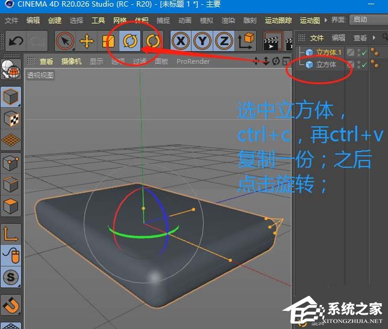The image size is (388, 329).
Task: Click the Tweak mouse icon
Action: tap(11, 256)
